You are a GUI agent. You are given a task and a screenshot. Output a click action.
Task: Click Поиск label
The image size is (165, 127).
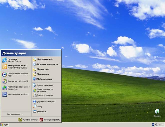coord(39,106)
